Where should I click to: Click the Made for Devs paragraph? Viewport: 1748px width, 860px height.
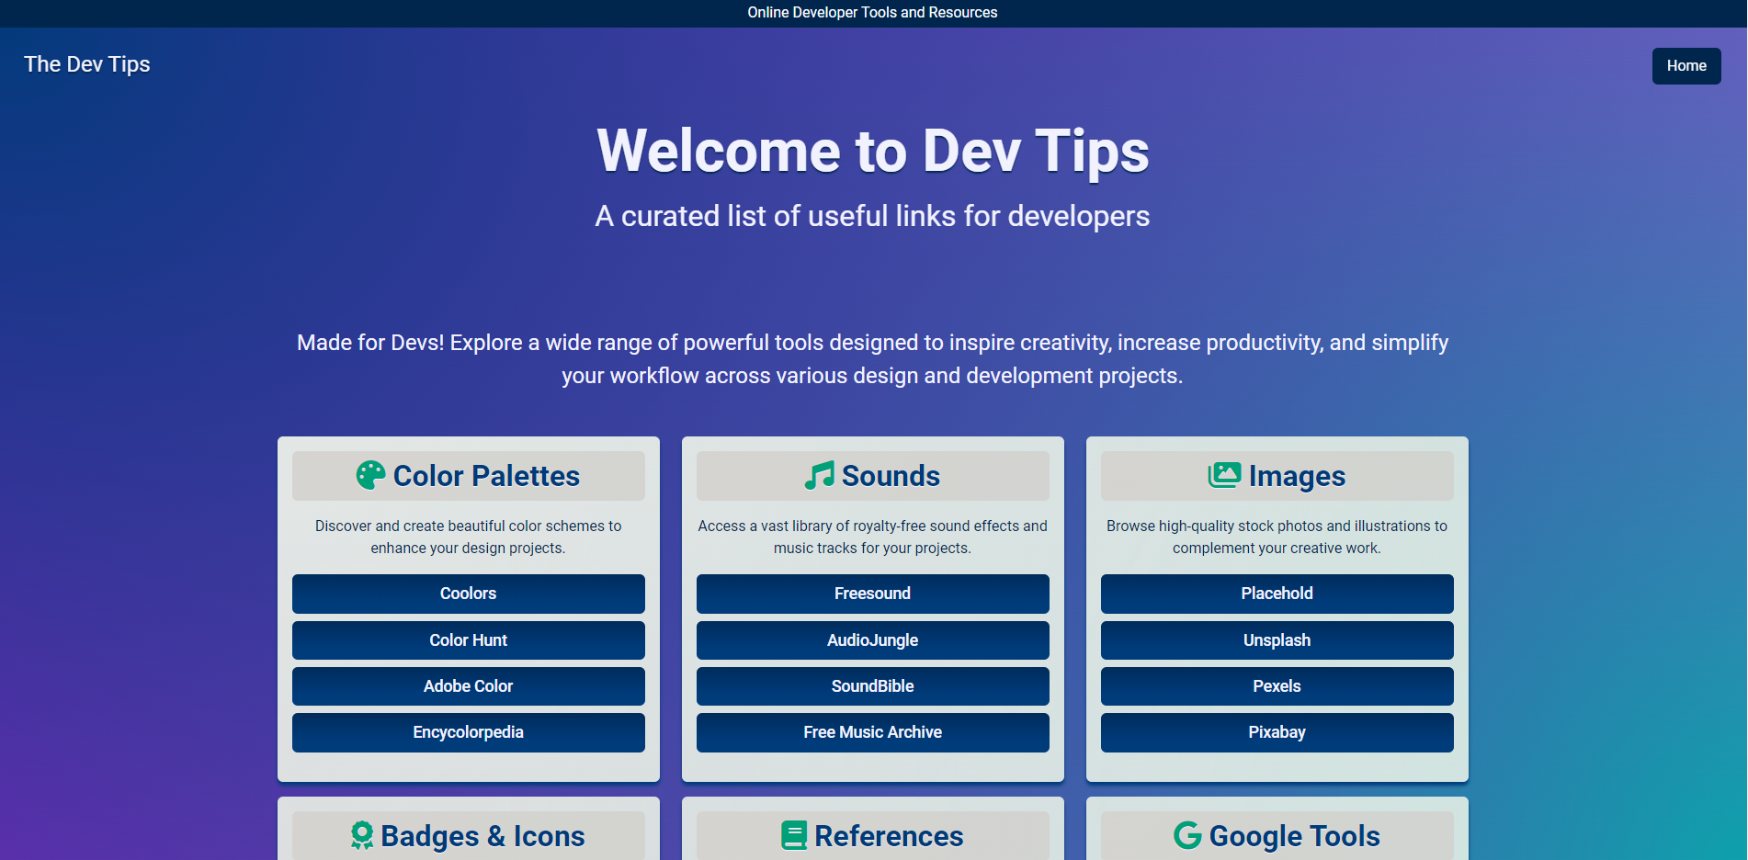tap(873, 359)
